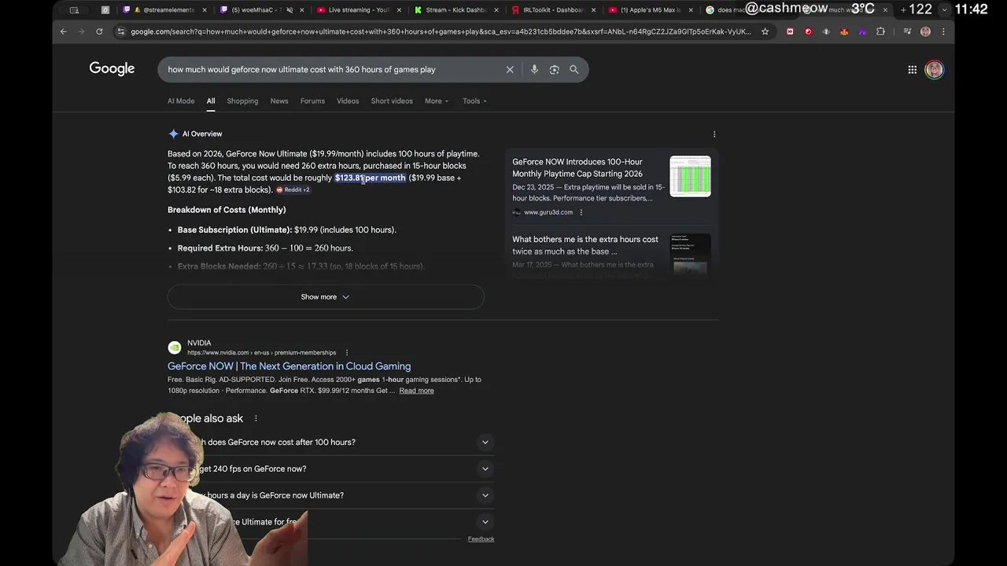Viewport: 1007px width, 566px height.
Task: Open the Tools dropdown
Action: point(474,101)
